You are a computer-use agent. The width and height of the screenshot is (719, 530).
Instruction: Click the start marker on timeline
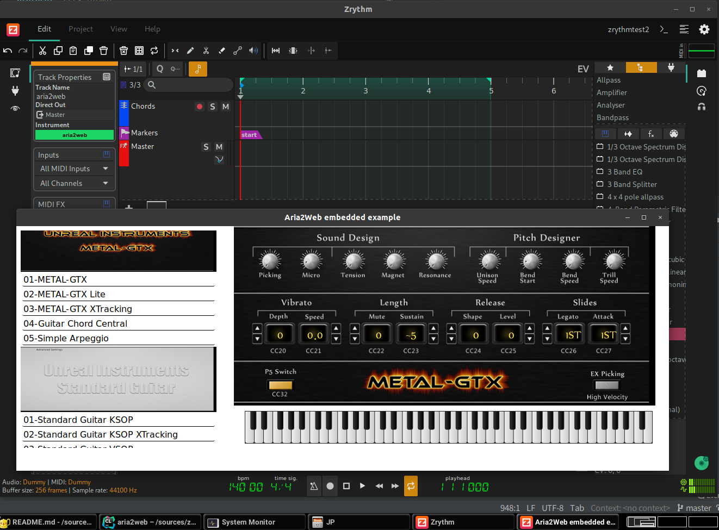click(x=250, y=135)
